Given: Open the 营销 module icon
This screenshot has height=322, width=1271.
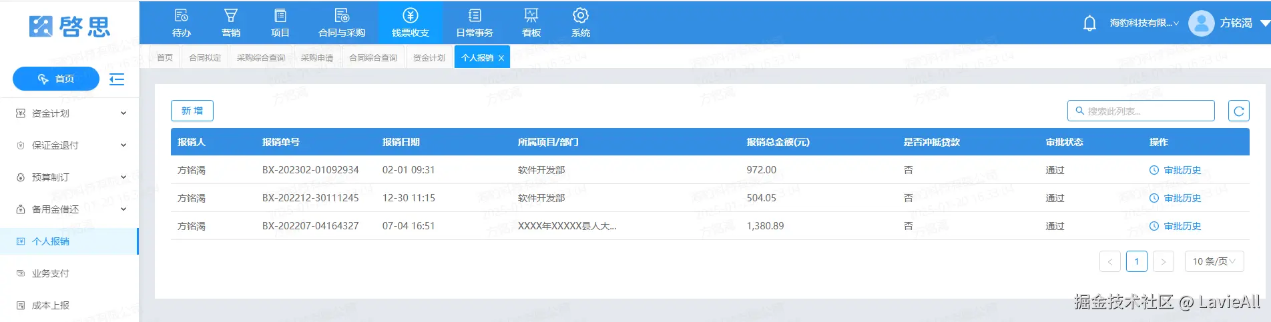Looking at the screenshot, I should (x=231, y=15).
